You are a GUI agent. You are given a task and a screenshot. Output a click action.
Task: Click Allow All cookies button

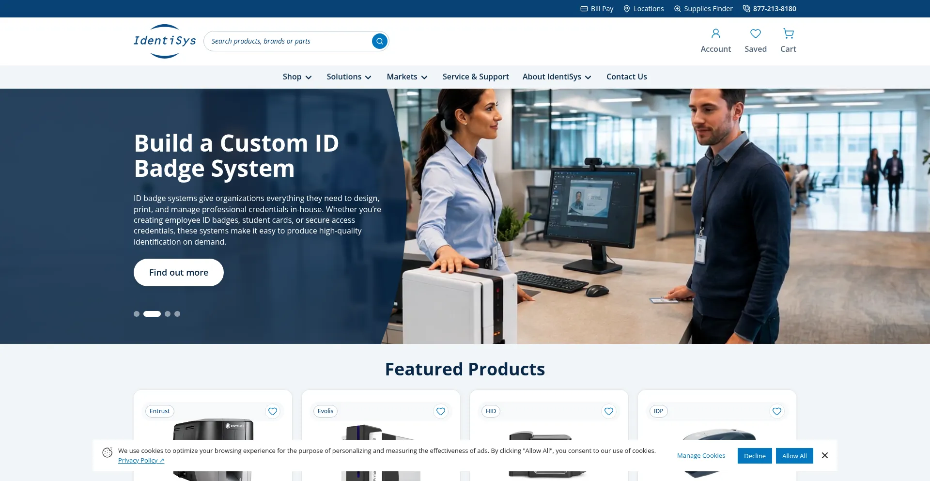pos(794,456)
